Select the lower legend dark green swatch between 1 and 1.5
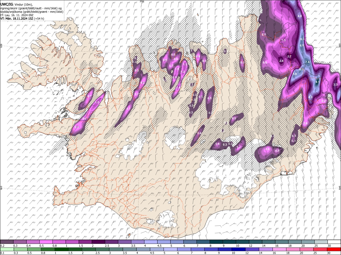 (62, 249)
